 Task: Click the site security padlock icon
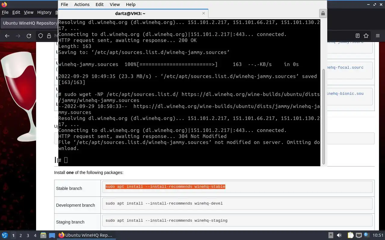click(49, 36)
